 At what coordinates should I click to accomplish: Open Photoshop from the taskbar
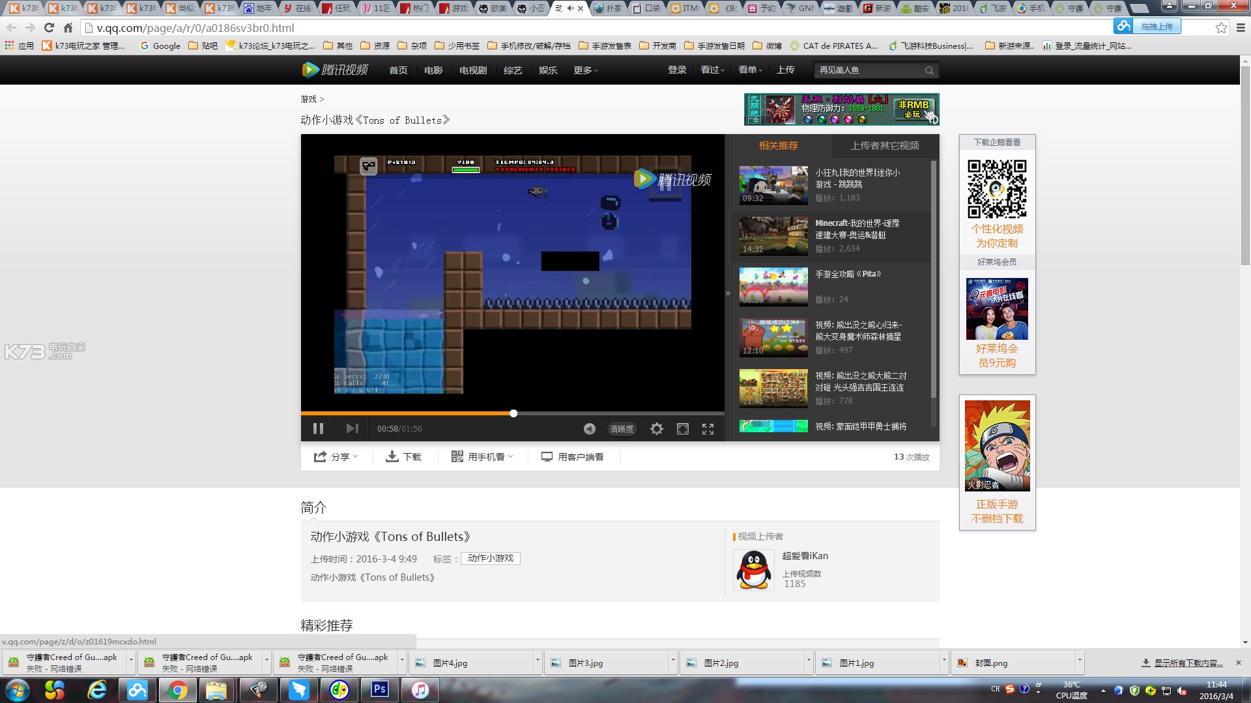[x=380, y=690]
